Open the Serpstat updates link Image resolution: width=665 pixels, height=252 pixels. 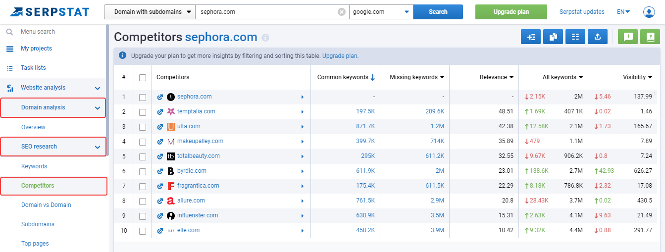click(x=582, y=12)
